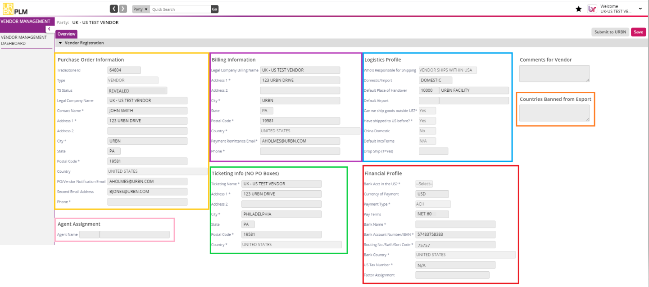Collapse the Vendor Registration section
Viewport: 649px width, 287px height.
[x=60, y=43]
